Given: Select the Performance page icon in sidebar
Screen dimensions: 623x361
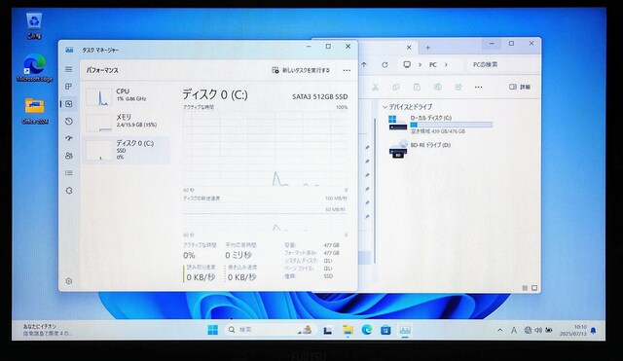Looking at the screenshot, I should (69, 104).
